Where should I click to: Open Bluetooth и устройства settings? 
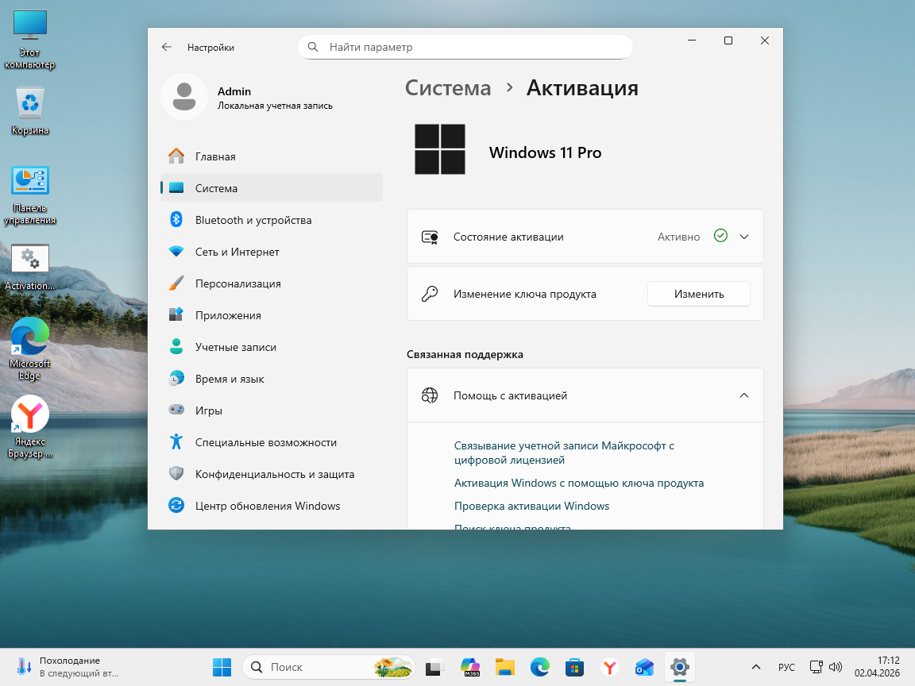[x=253, y=220]
